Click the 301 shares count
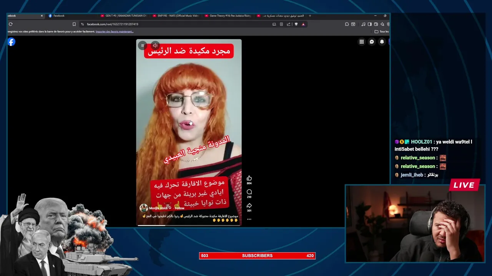This screenshot has width=492, height=276. coord(249,210)
